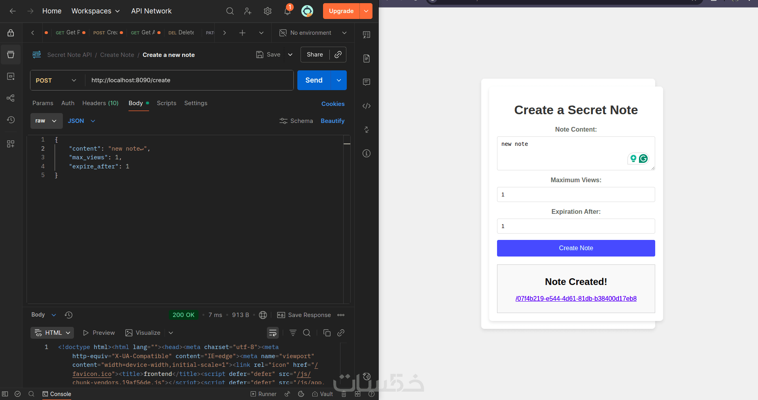
Task: Open the user avatar menu
Action: tap(307, 11)
